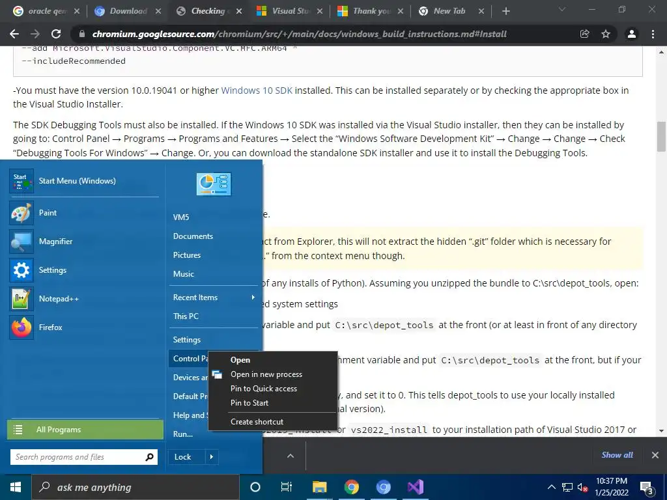667x500 pixels.
Task: Click Show all downloads
Action: point(617,455)
